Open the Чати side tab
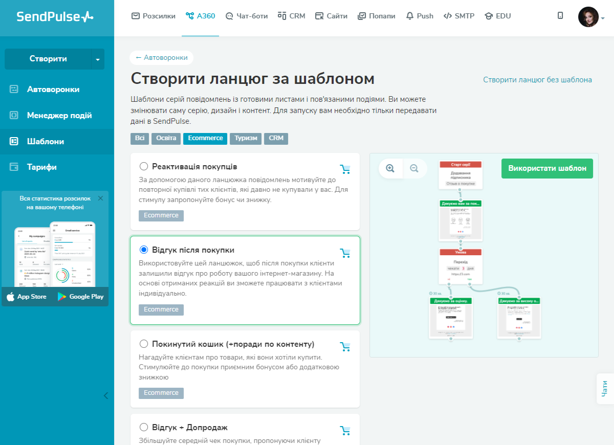The height and width of the screenshot is (445, 614). tap(605, 389)
